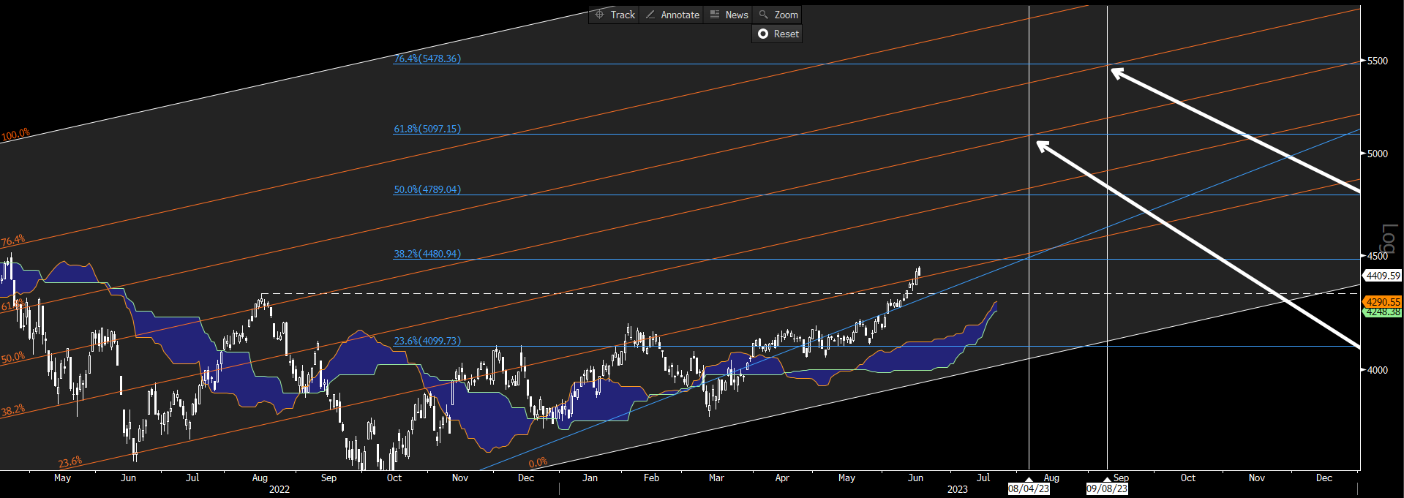The image size is (1404, 498).
Task: Click the 2022 year label
Action: tap(279, 489)
